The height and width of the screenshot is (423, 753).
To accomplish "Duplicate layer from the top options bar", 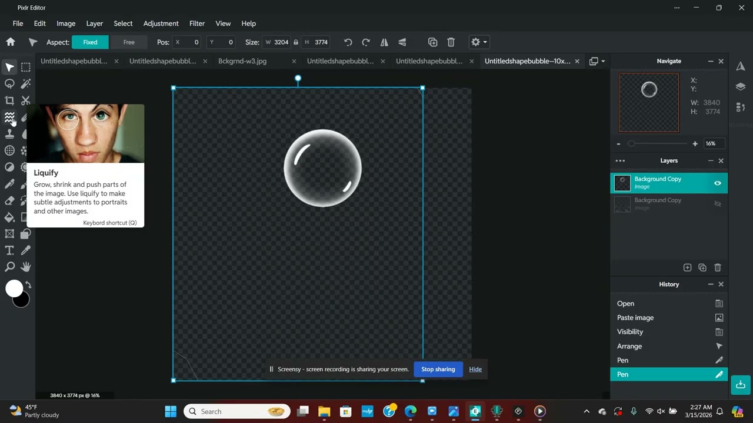I will tap(433, 42).
